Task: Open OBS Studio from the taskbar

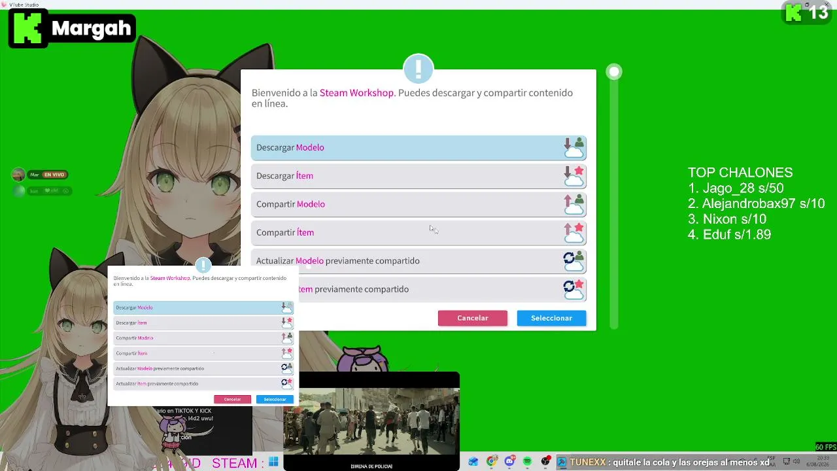Action: pos(545,462)
